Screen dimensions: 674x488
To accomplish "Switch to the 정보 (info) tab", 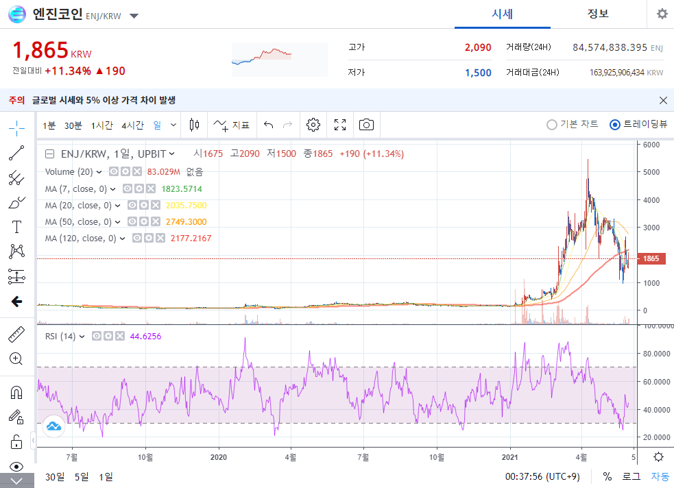I will click(x=598, y=14).
